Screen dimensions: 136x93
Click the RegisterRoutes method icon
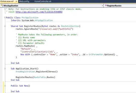[x=106, y=6]
